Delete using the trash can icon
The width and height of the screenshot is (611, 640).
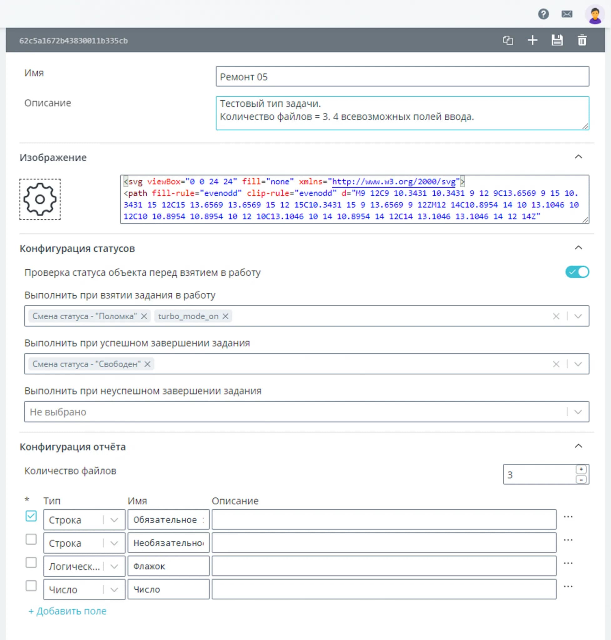(x=582, y=40)
